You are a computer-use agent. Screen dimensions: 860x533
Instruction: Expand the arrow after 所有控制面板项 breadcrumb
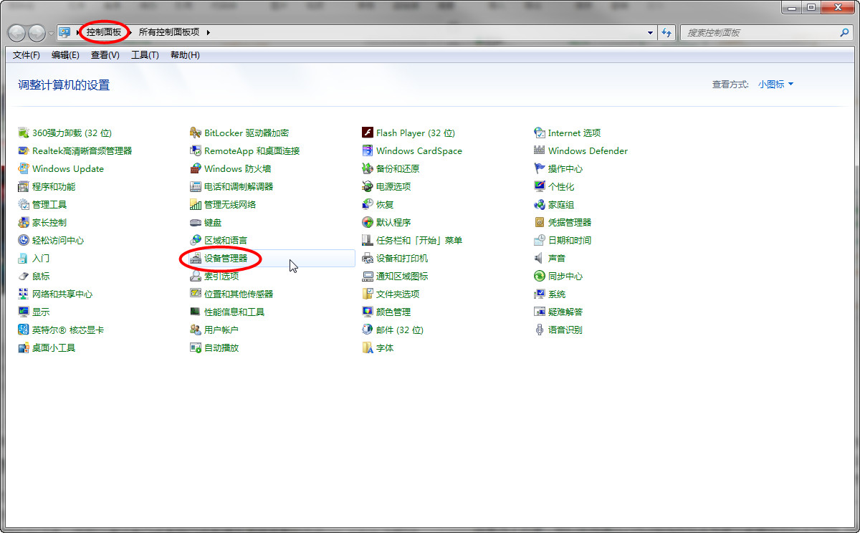(x=208, y=32)
